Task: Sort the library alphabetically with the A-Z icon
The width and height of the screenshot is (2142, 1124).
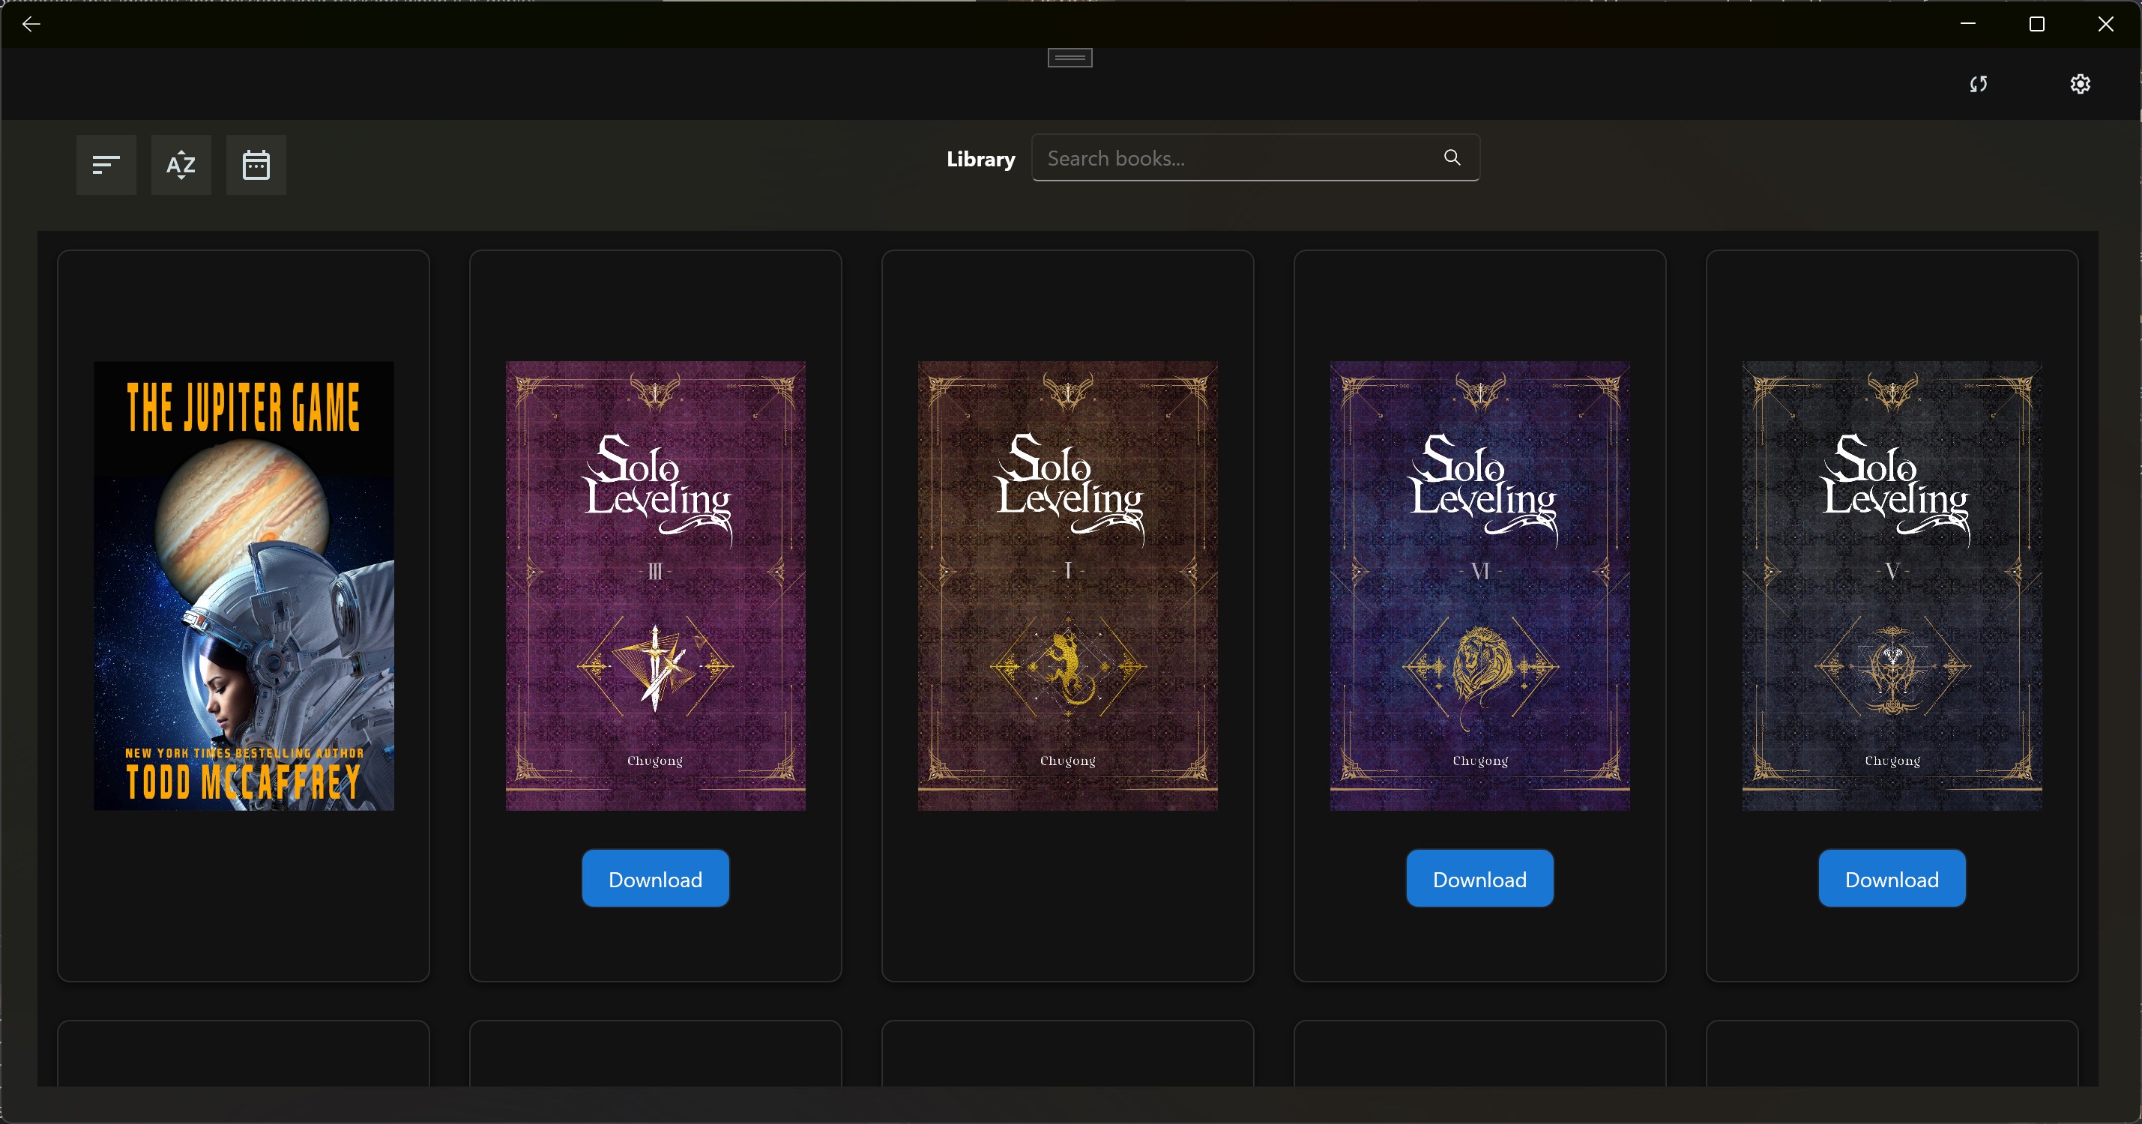Action: click(x=181, y=165)
